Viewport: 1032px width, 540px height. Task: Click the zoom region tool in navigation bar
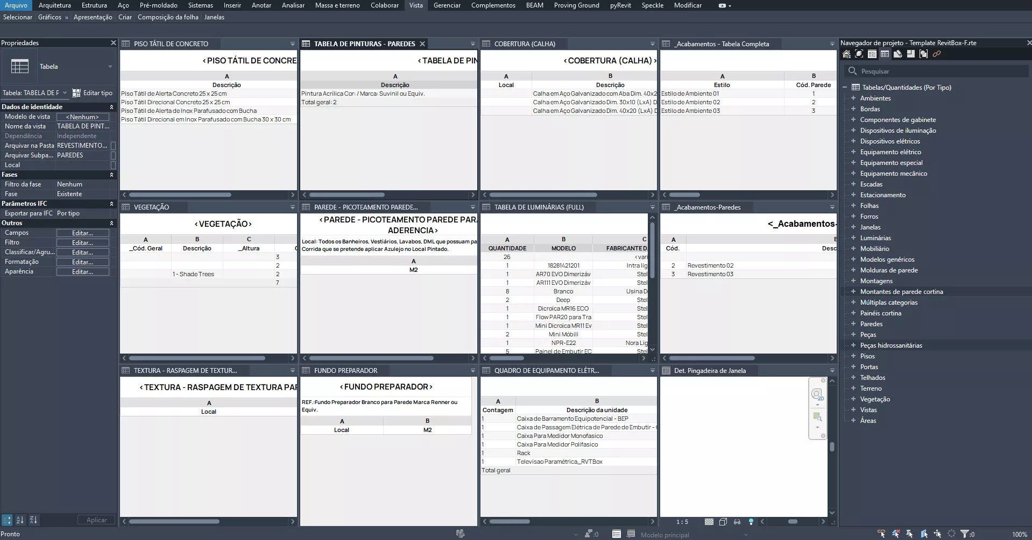pos(817,417)
